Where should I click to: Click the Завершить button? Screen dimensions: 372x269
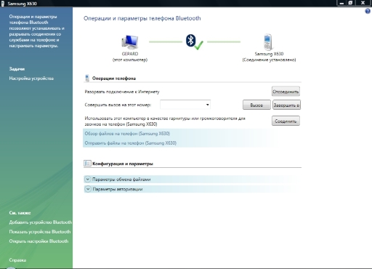286,105
